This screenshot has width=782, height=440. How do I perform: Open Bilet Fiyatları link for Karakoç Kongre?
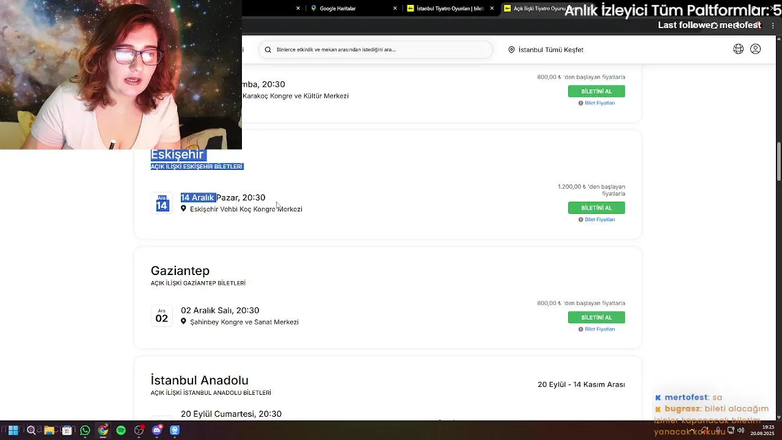(x=599, y=103)
